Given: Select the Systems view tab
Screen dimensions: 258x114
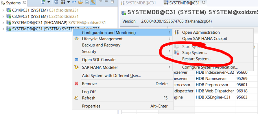Looking at the screenshot, I should tap(13, 3).
